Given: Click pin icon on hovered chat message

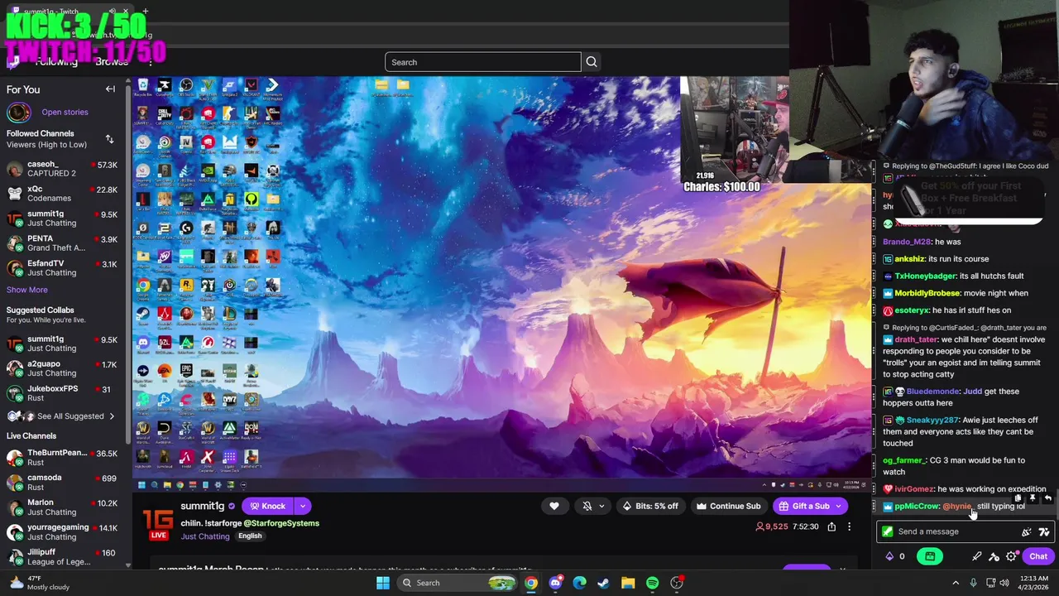Looking at the screenshot, I should pyautogui.click(x=1032, y=498).
